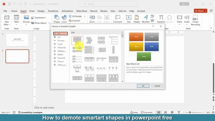Switch to the Draw tab

tap(32, 11)
